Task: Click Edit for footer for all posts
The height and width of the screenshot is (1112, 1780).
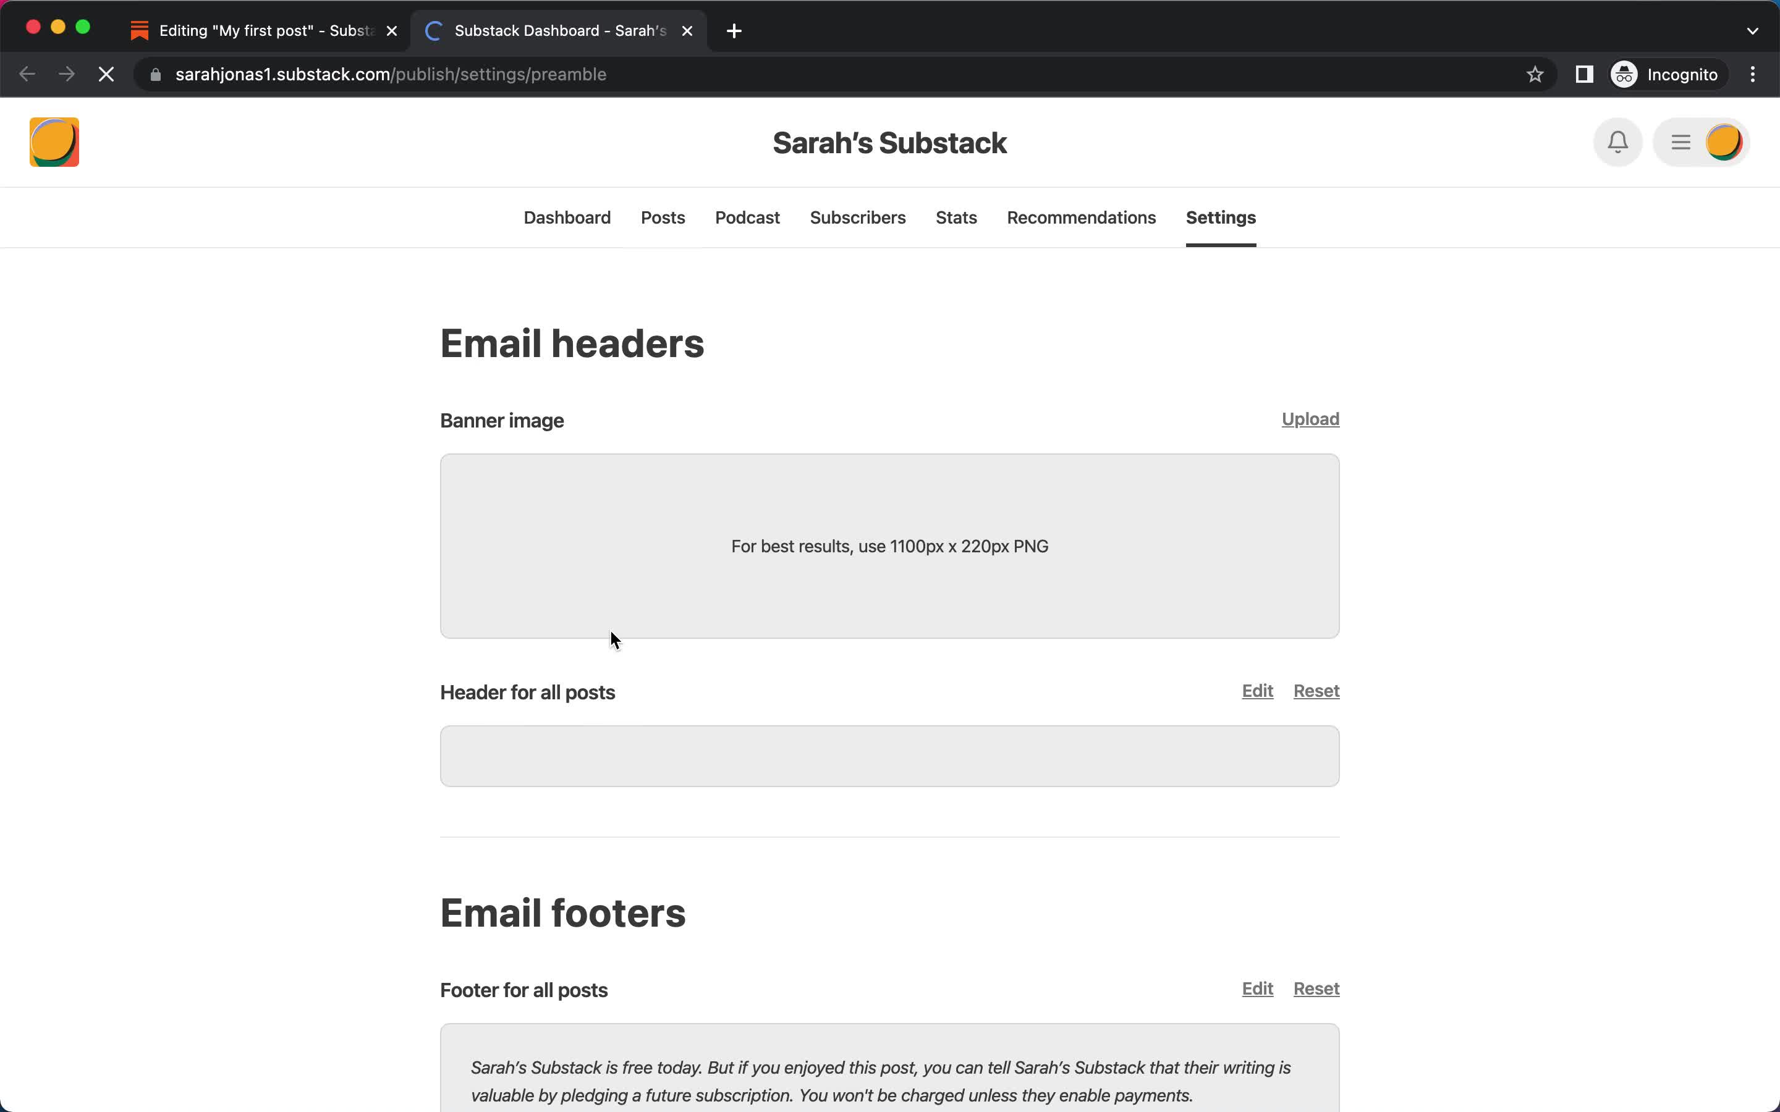Action: point(1257,989)
